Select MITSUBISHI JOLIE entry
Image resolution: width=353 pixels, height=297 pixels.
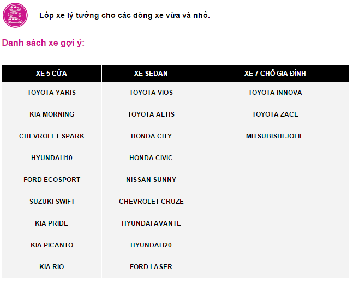tap(275, 136)
